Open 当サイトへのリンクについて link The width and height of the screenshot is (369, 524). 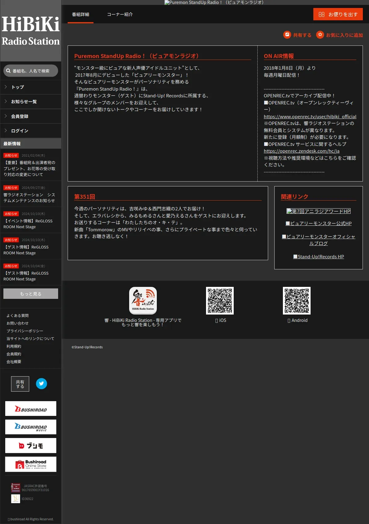30,338
